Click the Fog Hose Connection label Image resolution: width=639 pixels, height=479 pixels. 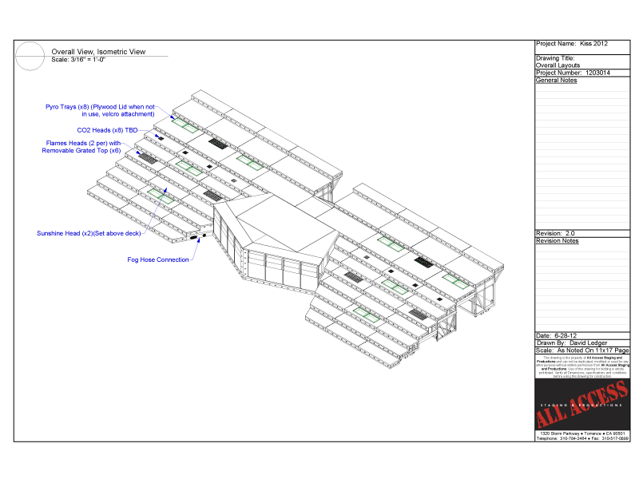[x=158, y=259]
